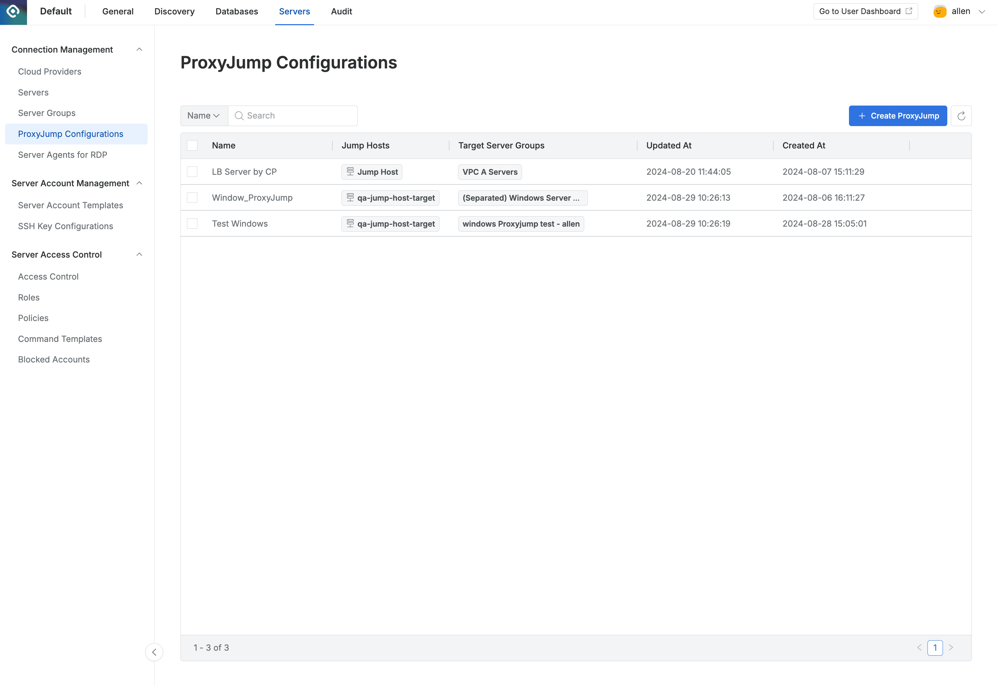Click Go to User Dashboard
Viewport: 997px width, 686px height.
pos(865,12)
